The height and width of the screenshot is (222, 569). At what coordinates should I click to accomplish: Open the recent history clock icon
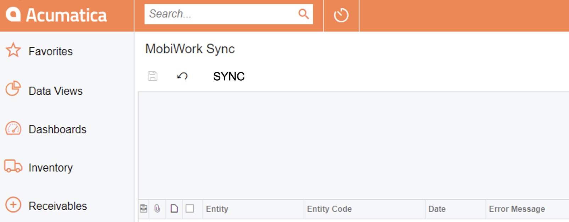click(x=341, y=16)
